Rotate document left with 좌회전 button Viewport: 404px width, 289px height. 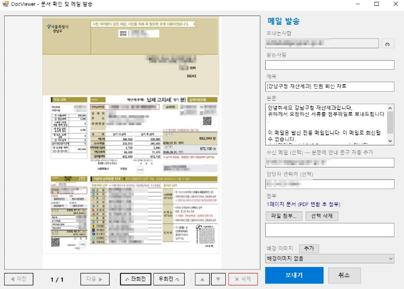click(x=135, y=279)
